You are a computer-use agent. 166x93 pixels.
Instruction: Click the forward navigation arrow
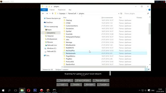click(47, 13)
